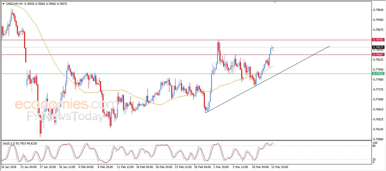Screen dimensions: 386x171
Task: Click the chart shift triangle marker at top
Action: tap(275, 2)
